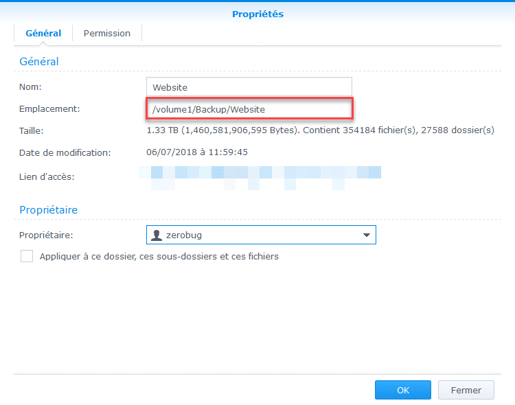
Task: Switch to the Permission tab
Action: click(106, 33)
